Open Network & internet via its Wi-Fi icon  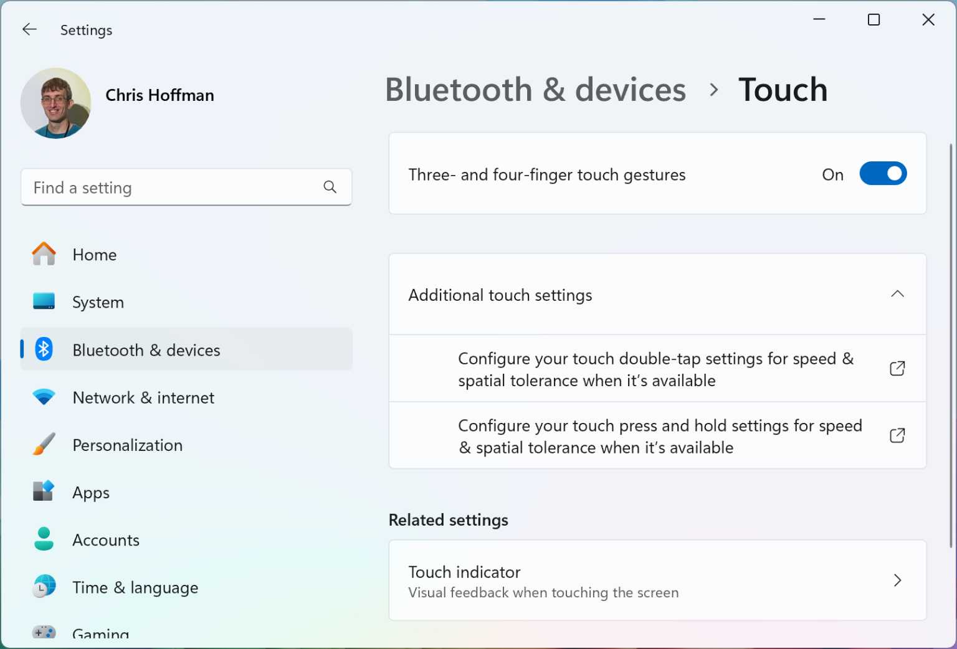(44, 397)
